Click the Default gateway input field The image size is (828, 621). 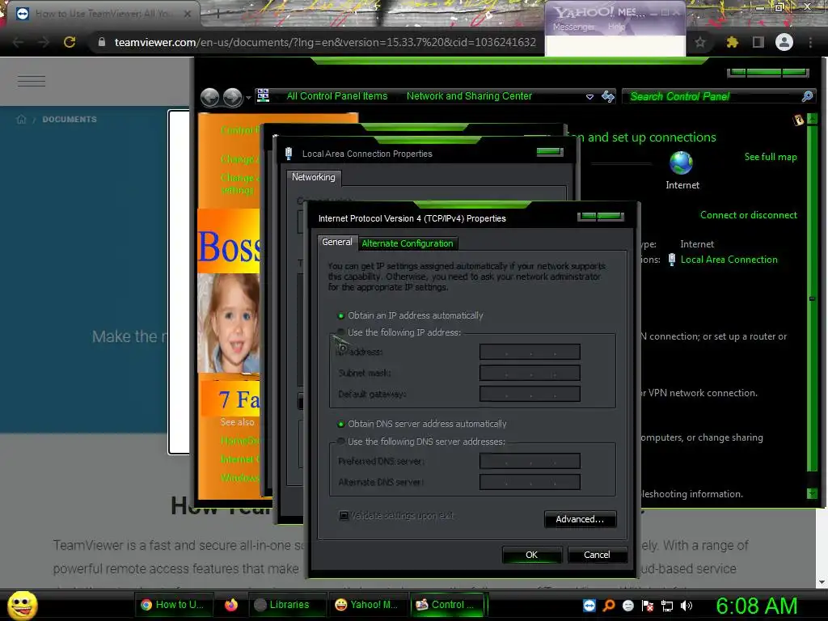(x=530, y=394)
